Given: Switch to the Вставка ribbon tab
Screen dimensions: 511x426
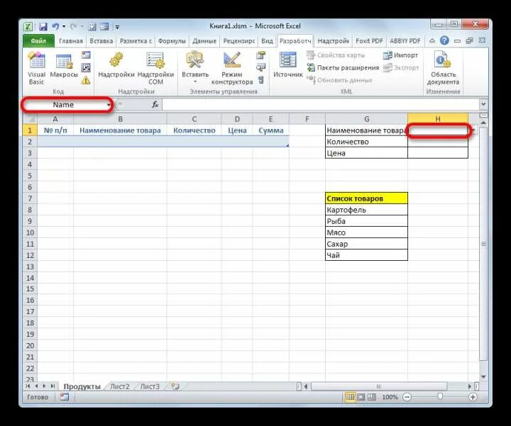Looking at the screenshot, I should tap(101, 41).
